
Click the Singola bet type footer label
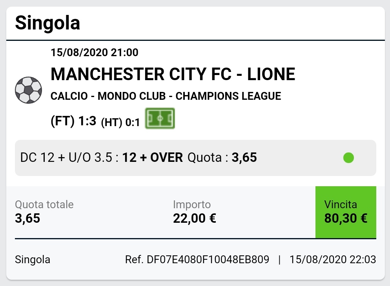click(33, 260)
